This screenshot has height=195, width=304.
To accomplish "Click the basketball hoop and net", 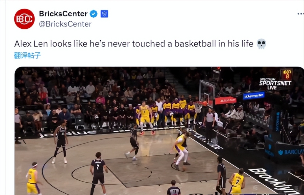I will (199, 107).
